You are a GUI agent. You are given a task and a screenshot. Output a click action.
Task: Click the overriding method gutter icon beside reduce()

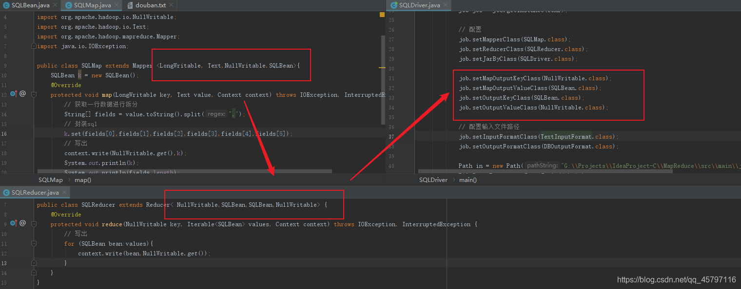tap(13, 222)
